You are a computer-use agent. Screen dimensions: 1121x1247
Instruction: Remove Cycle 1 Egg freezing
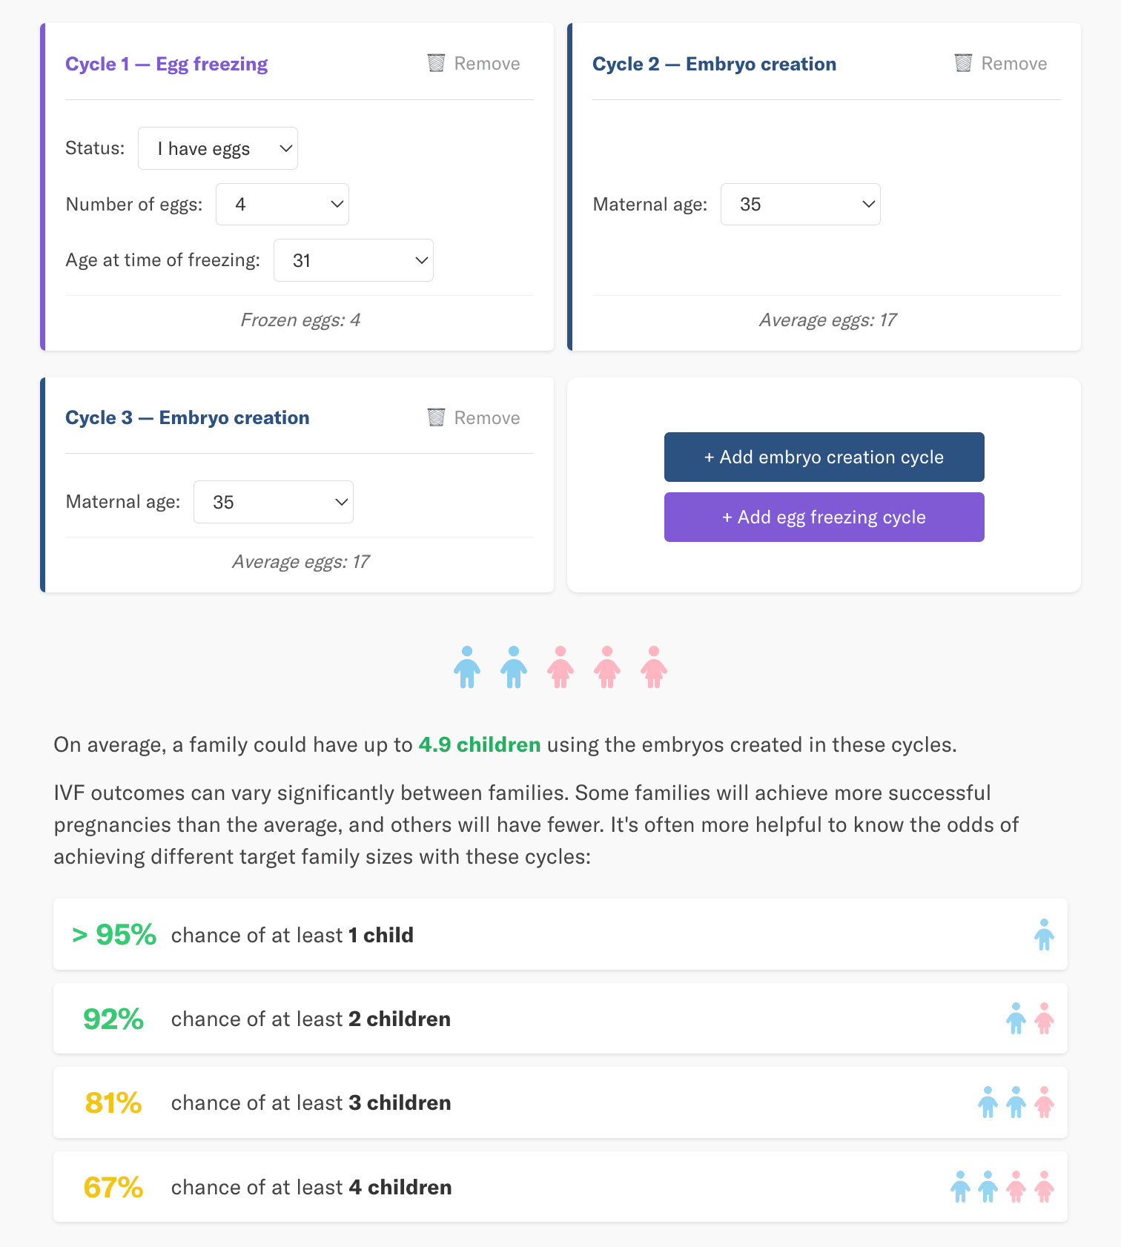pyautogui.click(x=474, y=64)
